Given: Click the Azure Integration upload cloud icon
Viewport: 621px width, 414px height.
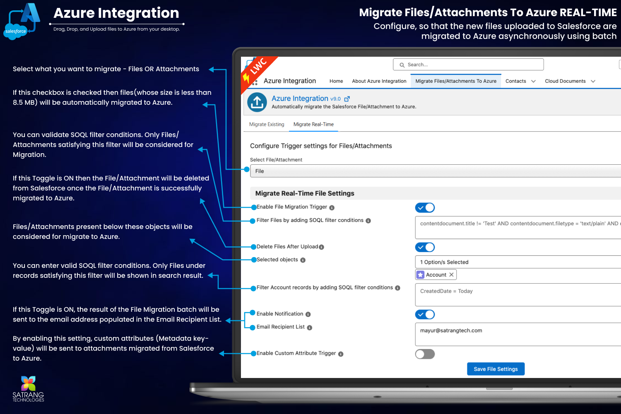Looking at the screenshot, I should [x=257, y=102].
